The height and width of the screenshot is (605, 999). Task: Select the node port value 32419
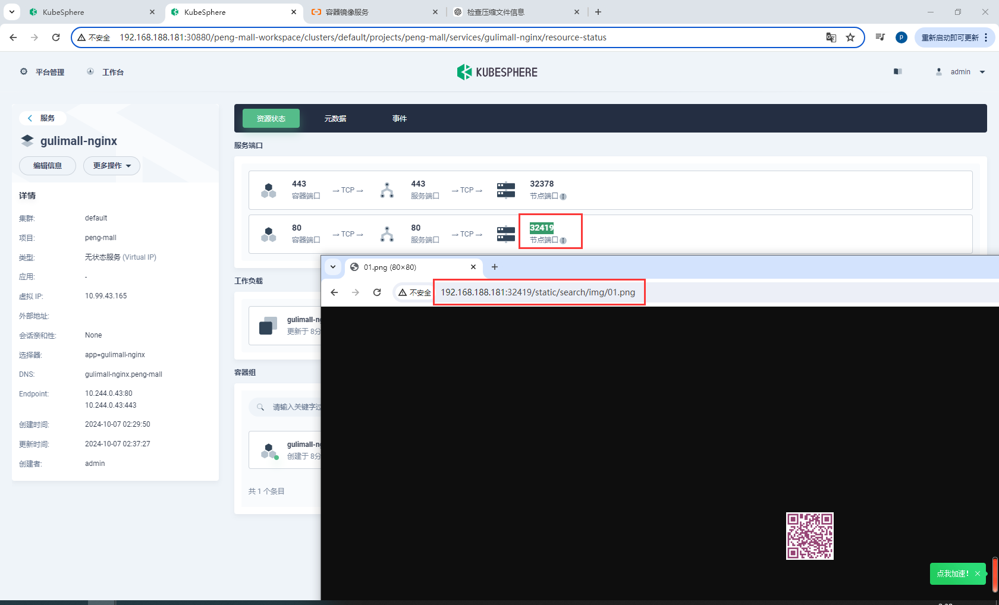pos(542,228)
